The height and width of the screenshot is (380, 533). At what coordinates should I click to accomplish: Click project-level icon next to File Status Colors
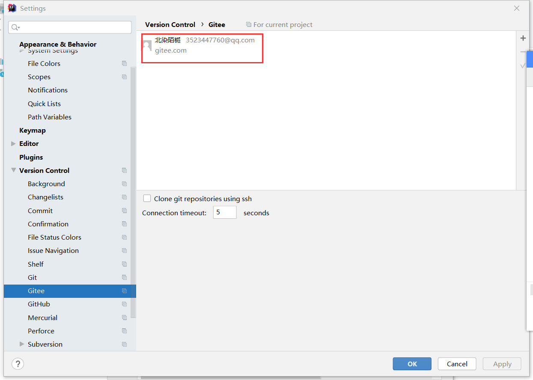click(124, 237)
